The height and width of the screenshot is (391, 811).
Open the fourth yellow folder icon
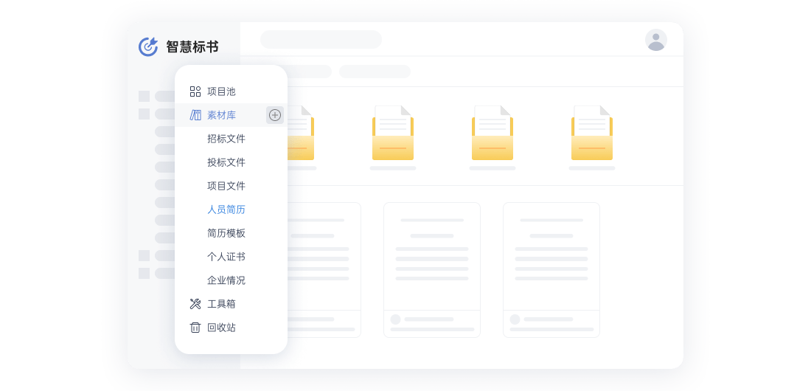coord(592,133)
